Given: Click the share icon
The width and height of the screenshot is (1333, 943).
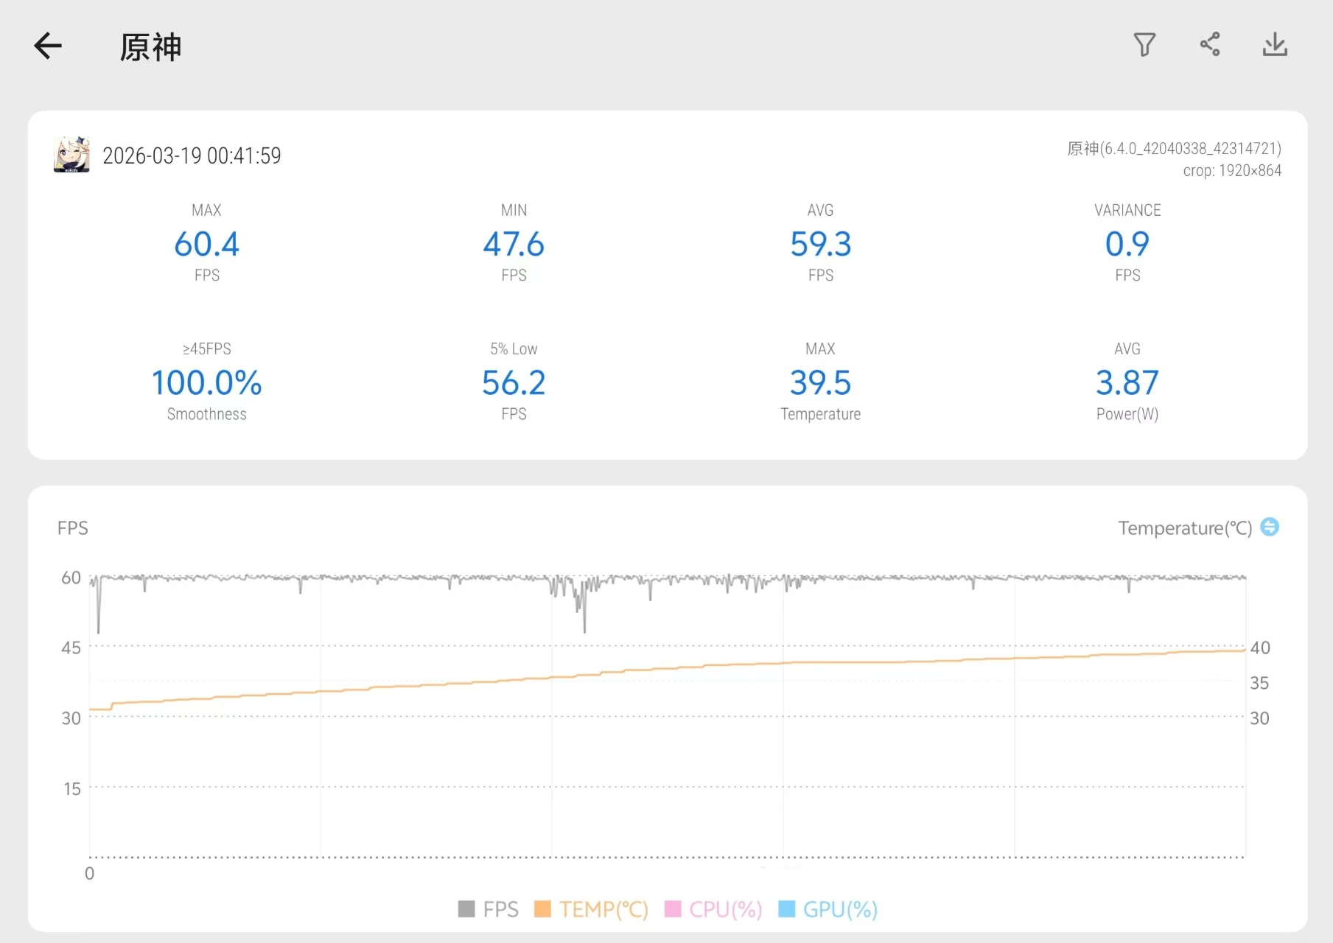Looking at the screenshot, I should pos(1209,45).
